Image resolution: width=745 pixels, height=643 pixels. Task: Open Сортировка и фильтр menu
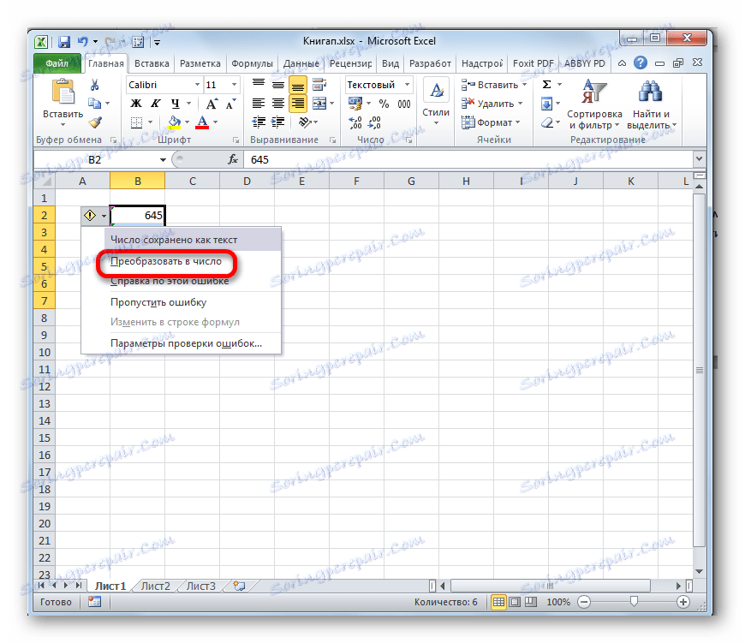coord(594,104)
